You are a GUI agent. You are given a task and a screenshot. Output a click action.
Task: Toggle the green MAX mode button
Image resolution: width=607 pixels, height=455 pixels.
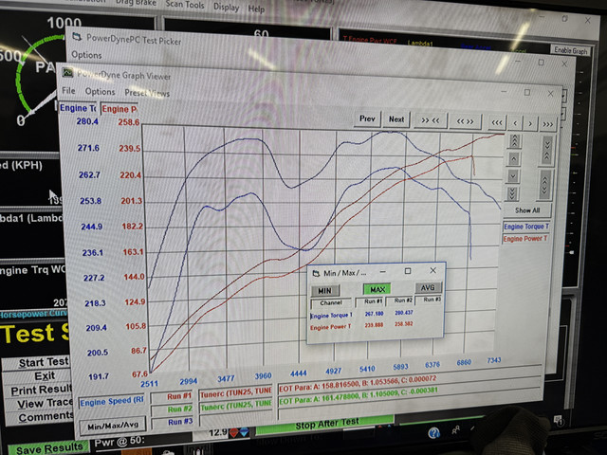click(x=377, y=289)
